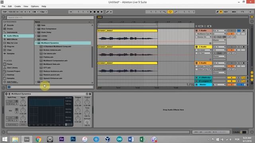Toggle Multiband Dynamics device activator
Viewport: 255px width, 143px height.
pos(6,94)
